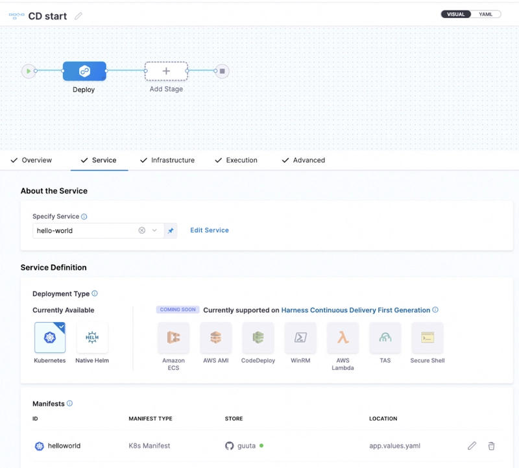Click the AWS AMI deployment icon
519x468 pixels.
click(216, 338)
